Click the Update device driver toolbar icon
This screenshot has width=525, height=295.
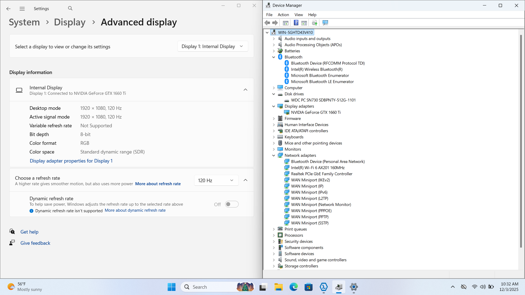point(314,23)
